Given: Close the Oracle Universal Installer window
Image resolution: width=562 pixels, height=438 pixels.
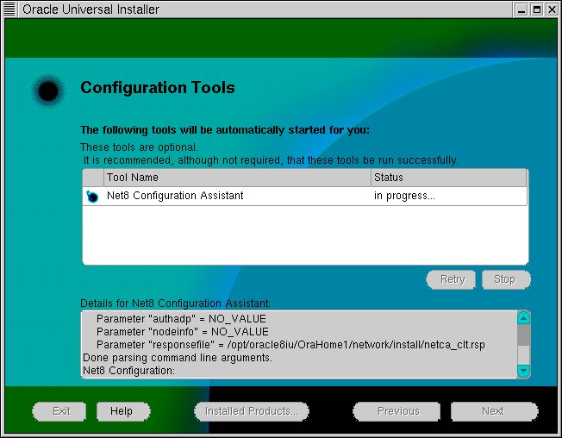Looking at the screenshot, I should pos(551,9).
